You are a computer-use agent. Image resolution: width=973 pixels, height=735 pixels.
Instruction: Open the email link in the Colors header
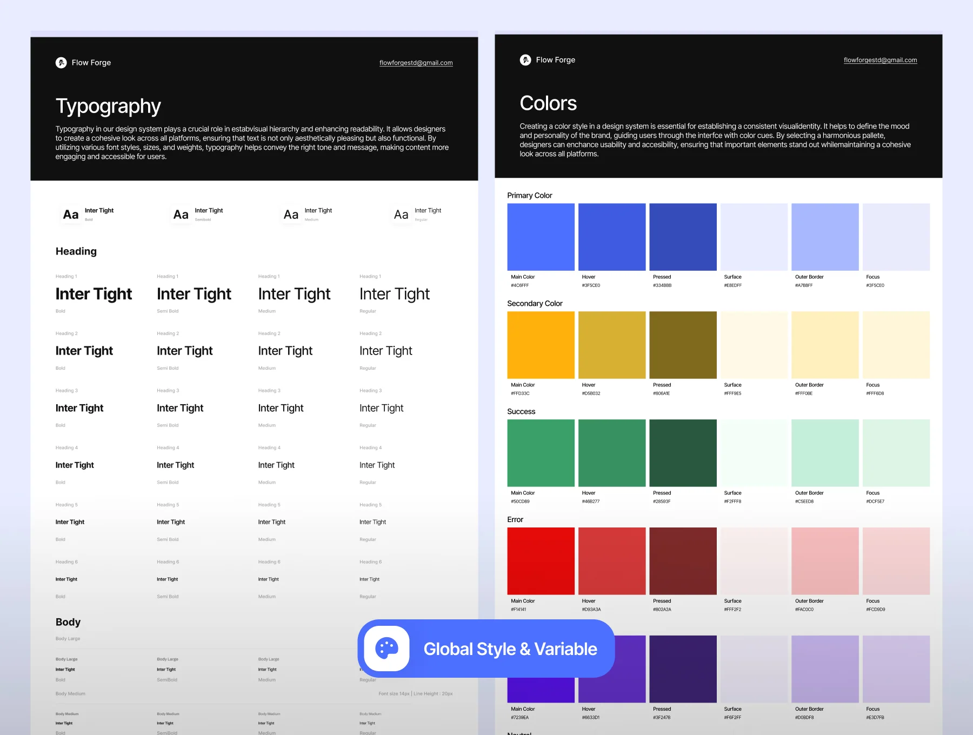[x=880, y=60]
